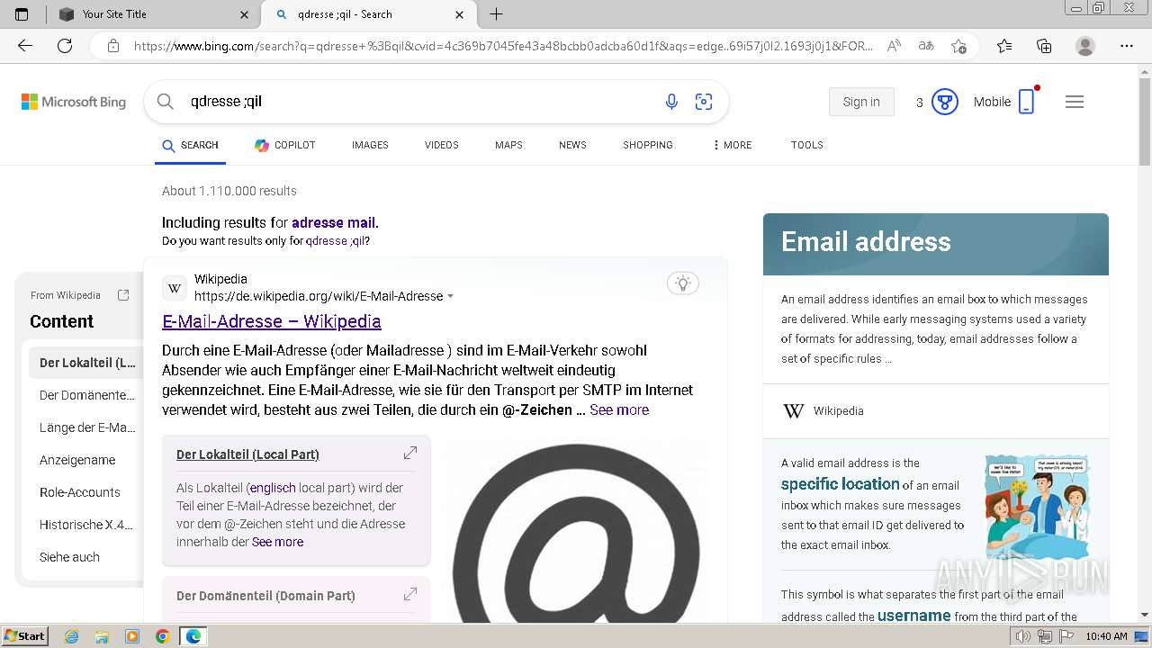Open the MORE menu dropdown
1152x648 pixels.
point(732,145)
